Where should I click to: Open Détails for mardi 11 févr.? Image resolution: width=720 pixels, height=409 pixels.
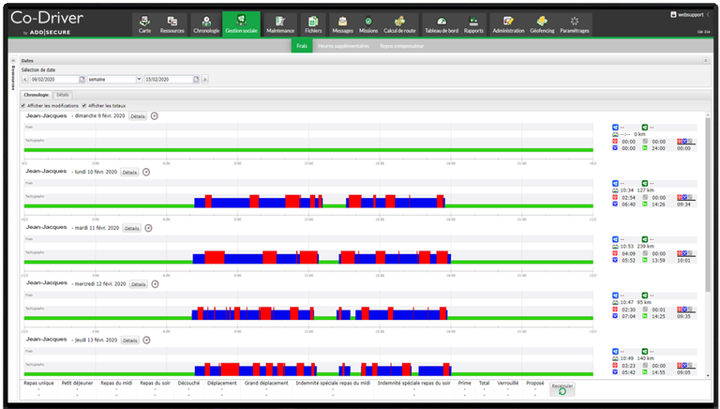[132, 228]
